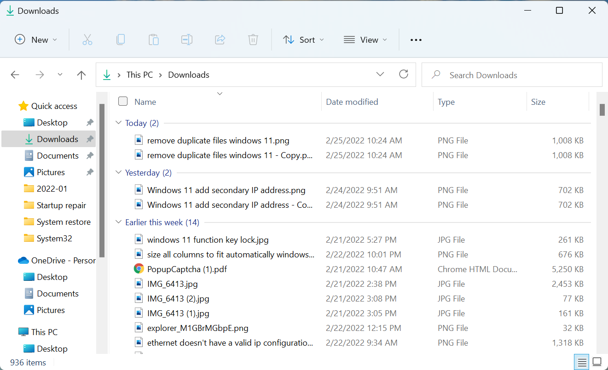Open the View options menu
Image resolution: width=608 pixels, height=370 pixels.
[x=365, y=40]
